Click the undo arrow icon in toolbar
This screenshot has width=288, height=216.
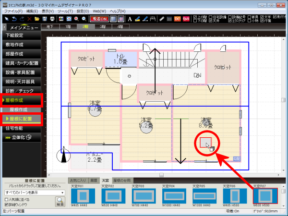click(13, 19)
